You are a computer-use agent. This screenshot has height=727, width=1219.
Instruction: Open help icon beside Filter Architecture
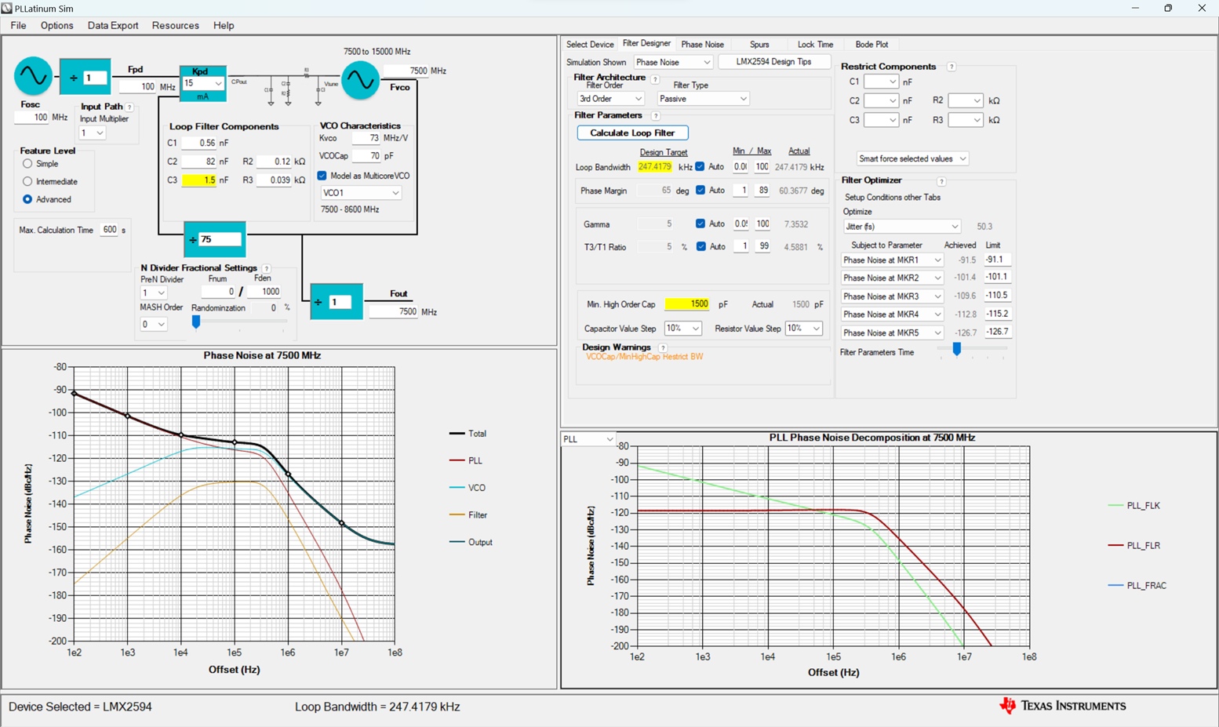tap(655, 80)
